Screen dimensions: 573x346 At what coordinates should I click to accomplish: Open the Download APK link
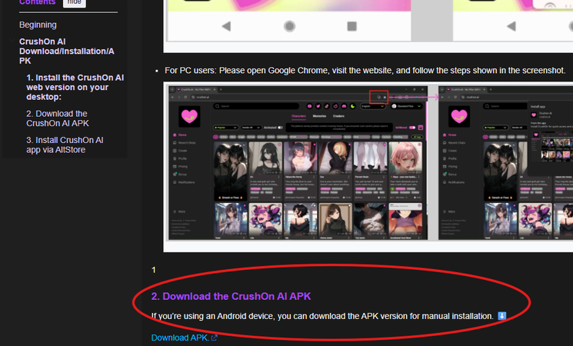click(x=180, y=338)
